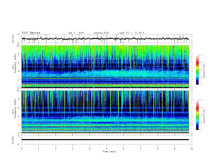This screenshot has height=167, width=216.
Task: Click tick label "8" on the time axis
Action: [158, 149]
